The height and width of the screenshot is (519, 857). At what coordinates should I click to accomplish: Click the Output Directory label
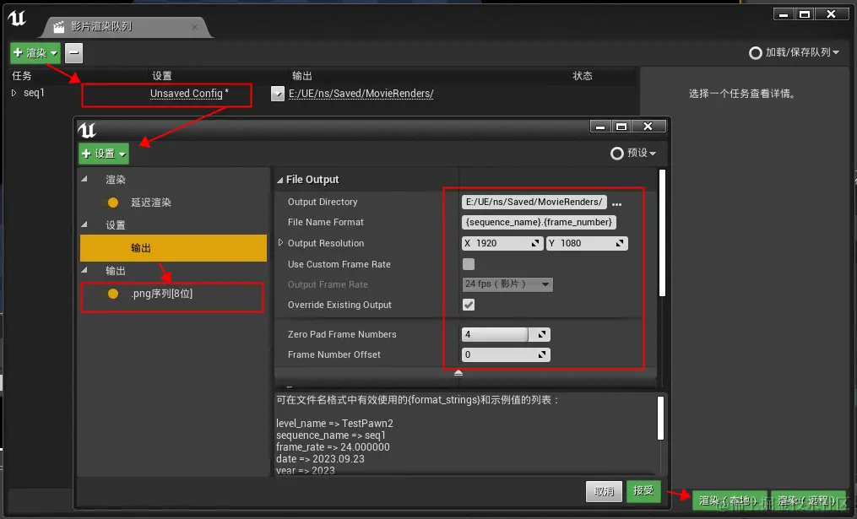pyautogui.click(x=323, y=203)
